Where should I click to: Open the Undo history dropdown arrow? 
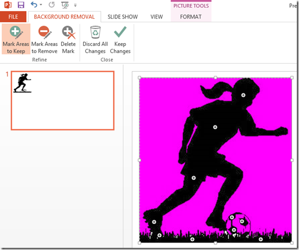coord(41,5)
